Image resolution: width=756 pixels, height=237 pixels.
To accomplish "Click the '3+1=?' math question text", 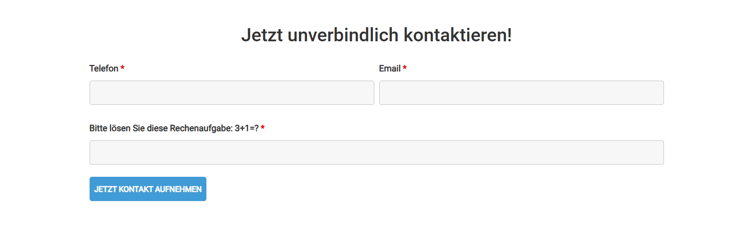I will point(246,128).
